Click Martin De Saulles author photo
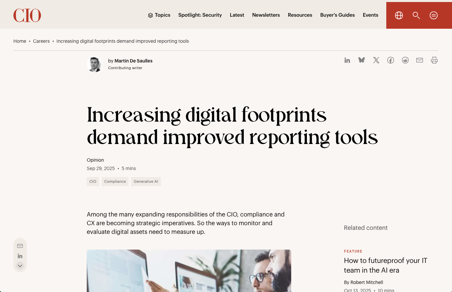 pyautogui.click(x=94, y=64)
